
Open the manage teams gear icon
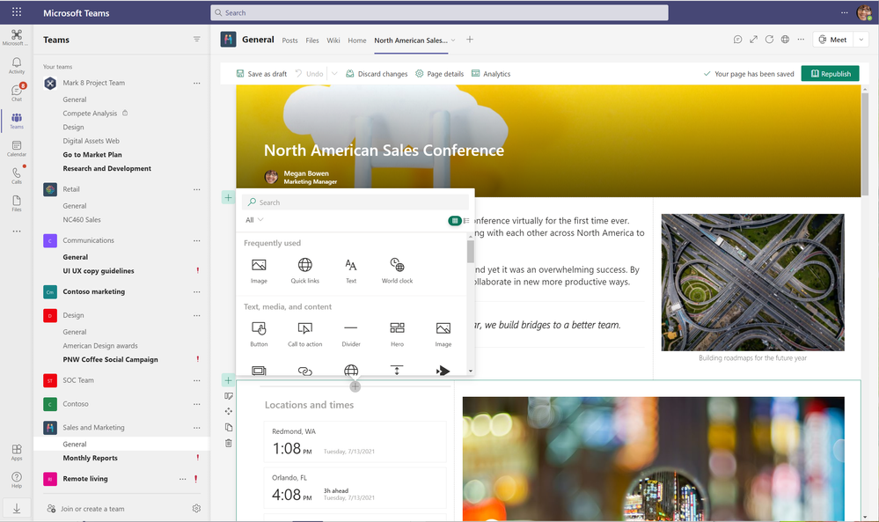196,508
